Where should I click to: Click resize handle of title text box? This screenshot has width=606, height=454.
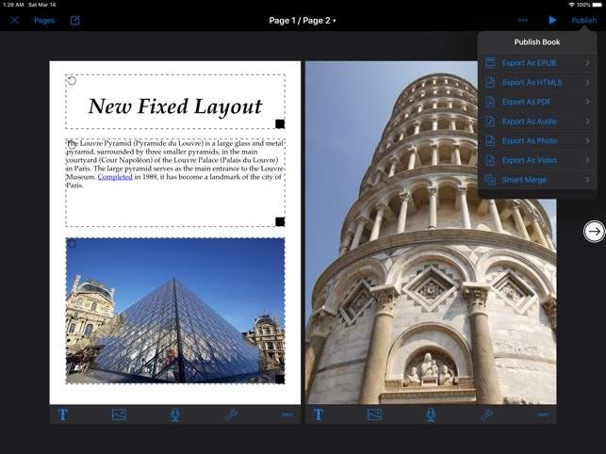(280, 123)
